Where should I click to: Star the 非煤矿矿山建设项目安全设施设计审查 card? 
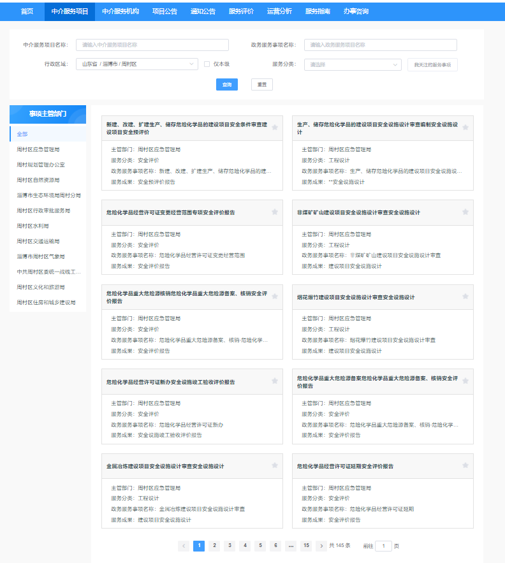point(465,212)
